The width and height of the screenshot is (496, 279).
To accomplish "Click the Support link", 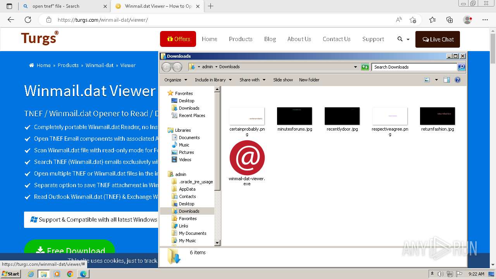I will click(373, 39).
